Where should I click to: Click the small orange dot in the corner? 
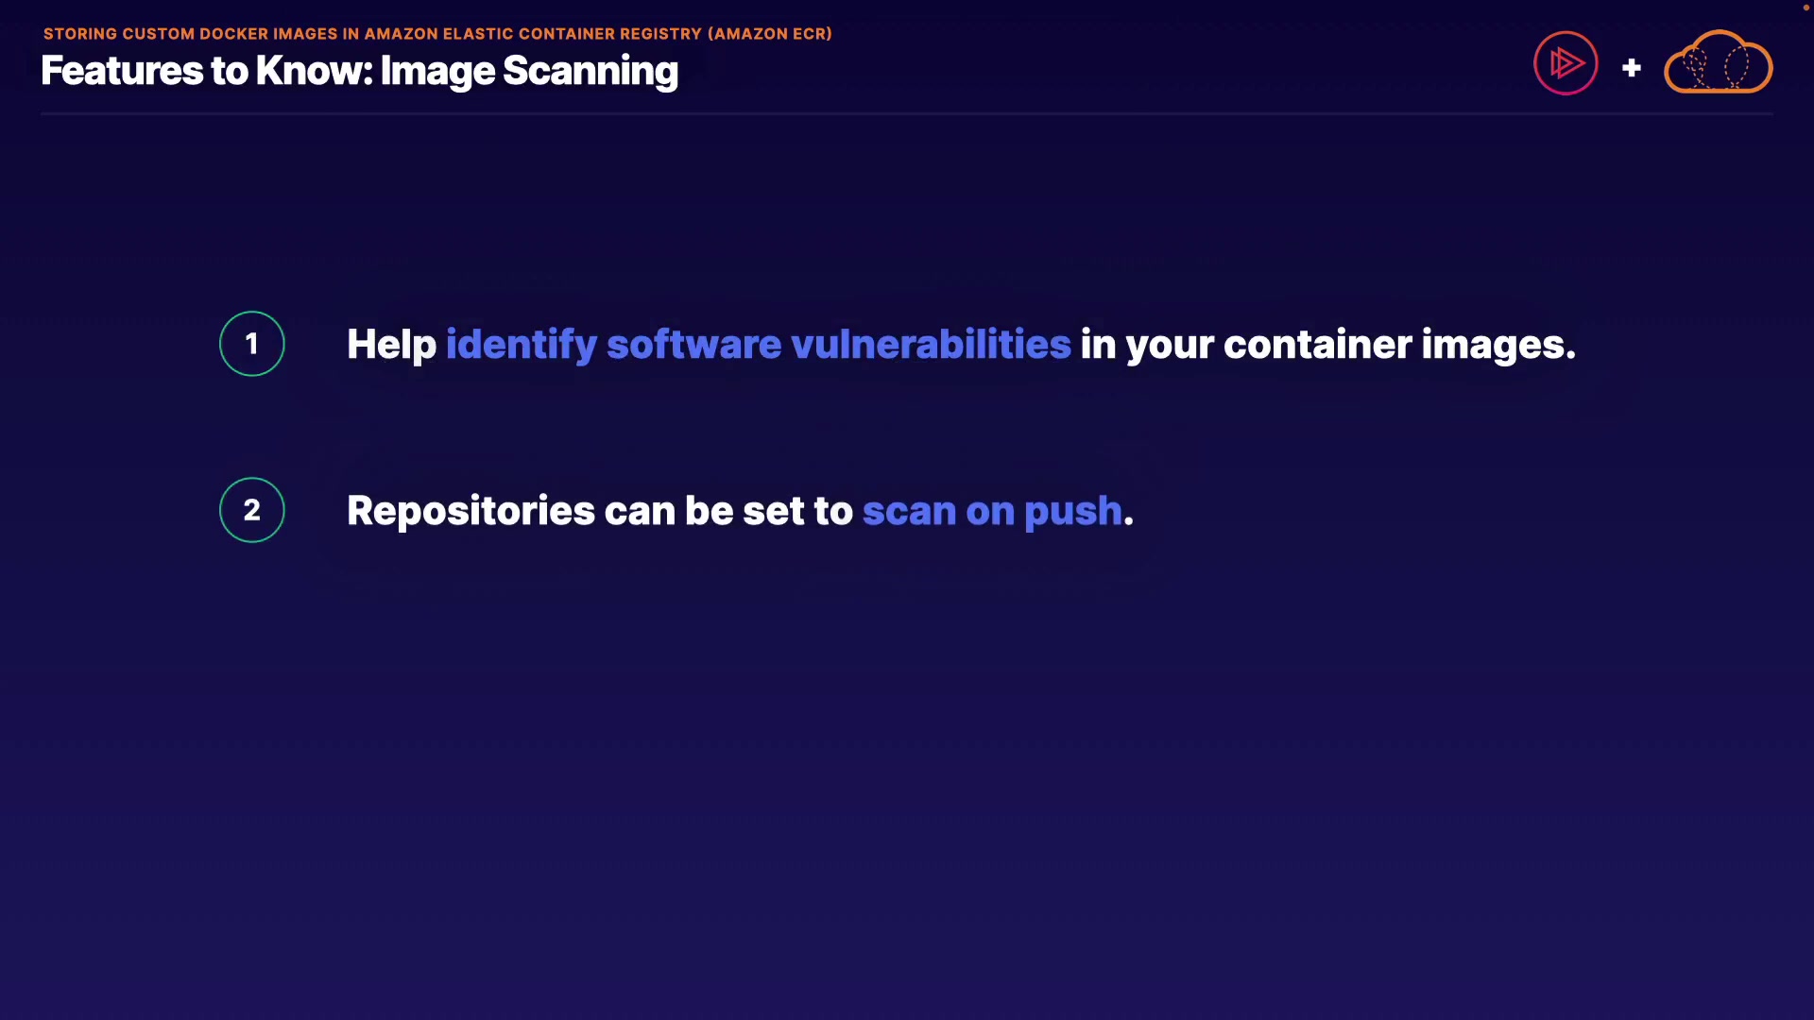(1805, 8)
